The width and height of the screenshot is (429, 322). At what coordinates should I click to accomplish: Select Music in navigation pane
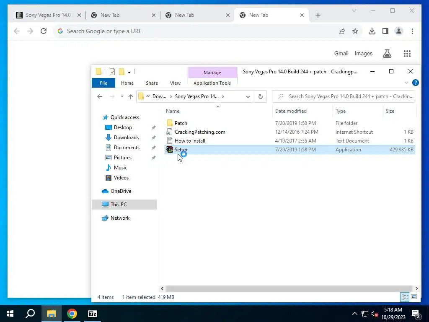(x=120, y=168)
